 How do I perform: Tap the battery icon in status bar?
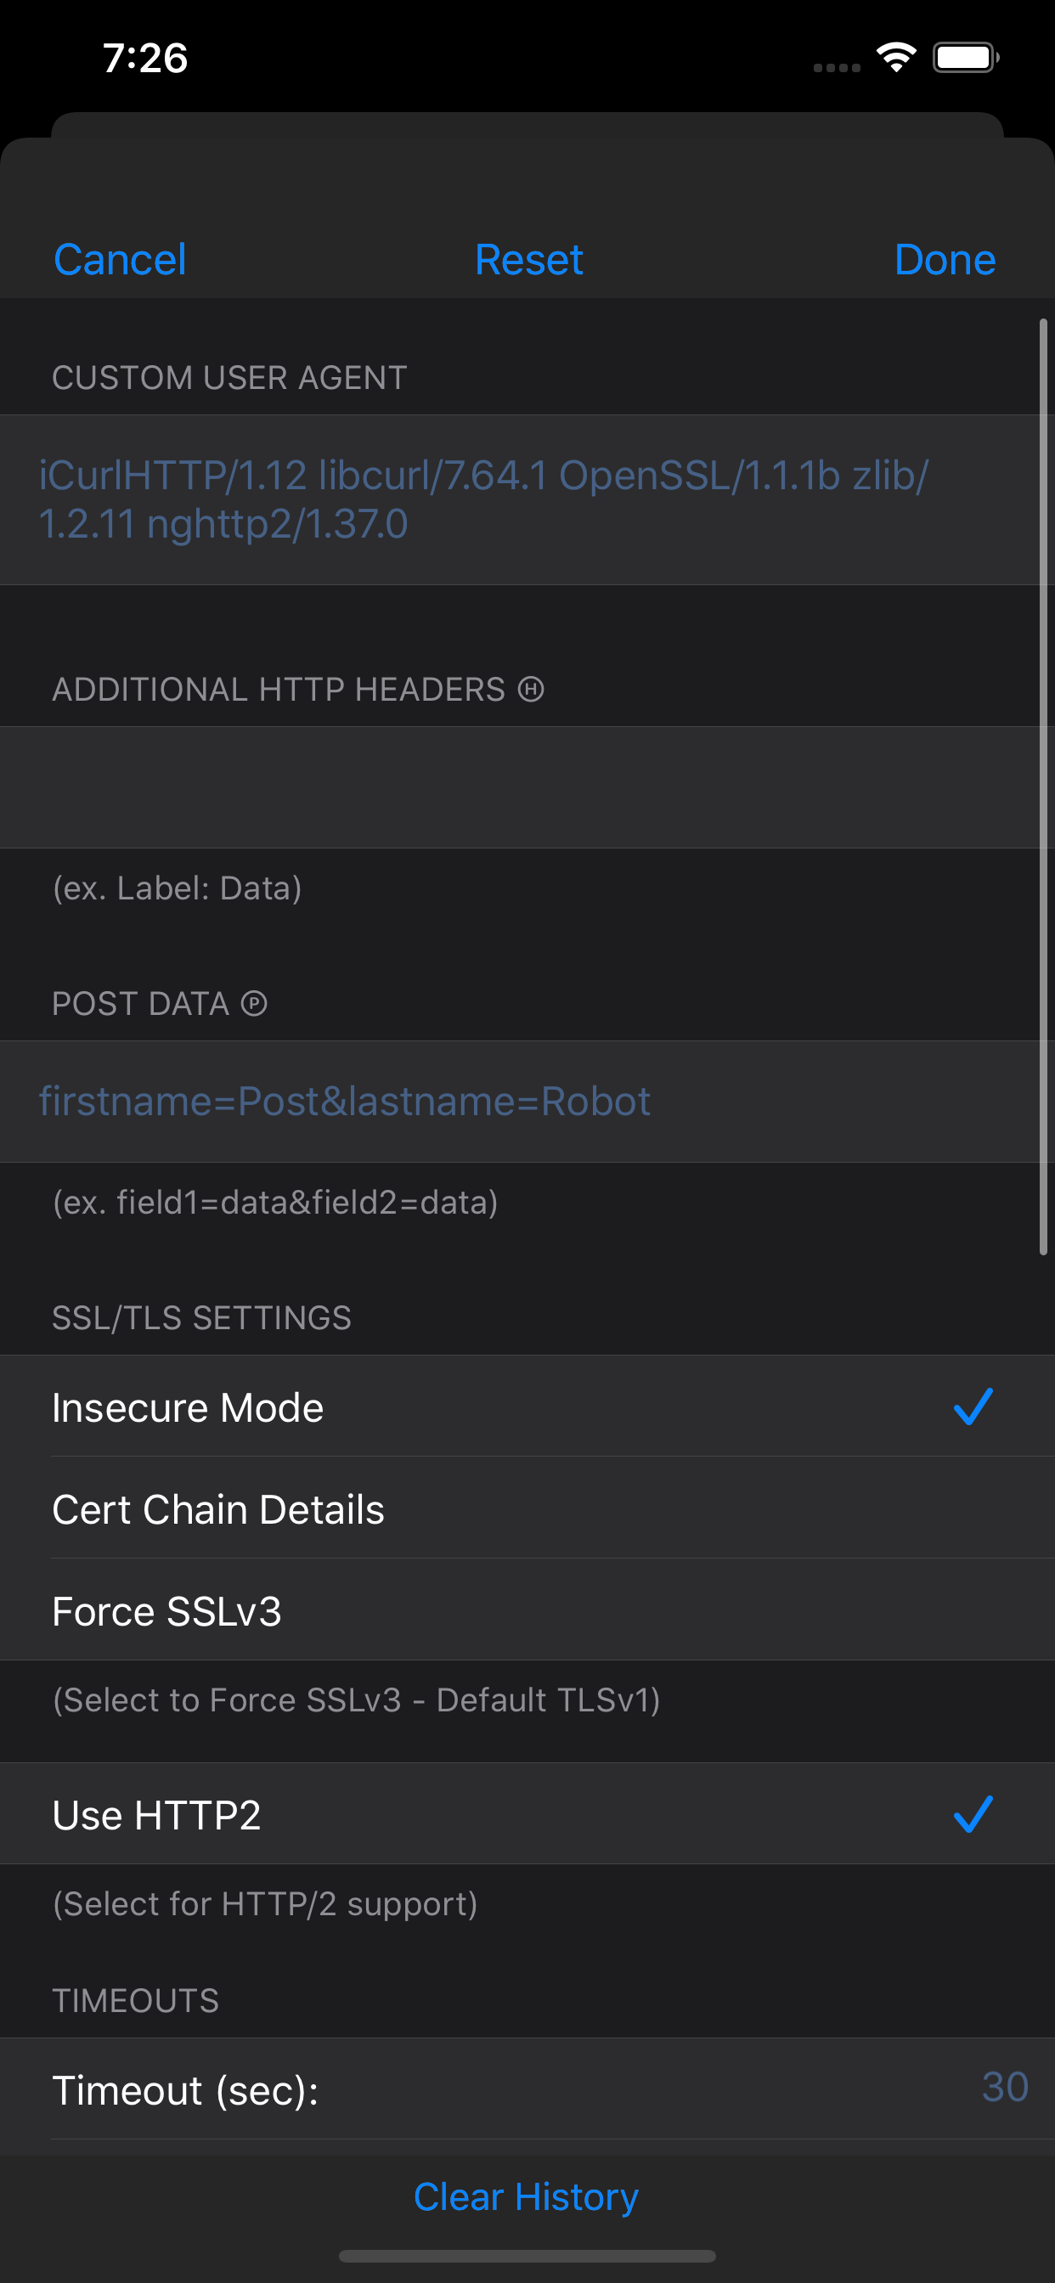(966, 58)
